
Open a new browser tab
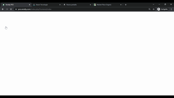click(x=126, y=5)
